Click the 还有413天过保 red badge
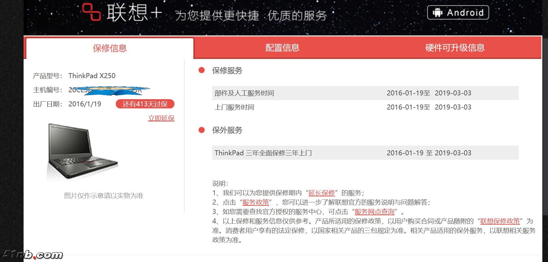This screenshot has width=548, height=262. [145, 104]
